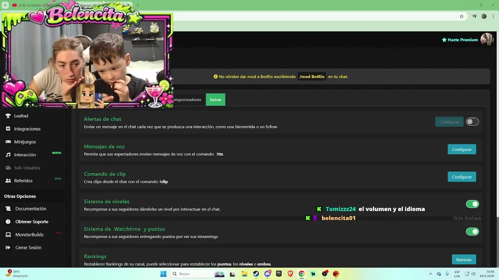Viewport: 499px width, 280px height.
Task: Click the Sistema de niveles title
Action: pos(106,201)
